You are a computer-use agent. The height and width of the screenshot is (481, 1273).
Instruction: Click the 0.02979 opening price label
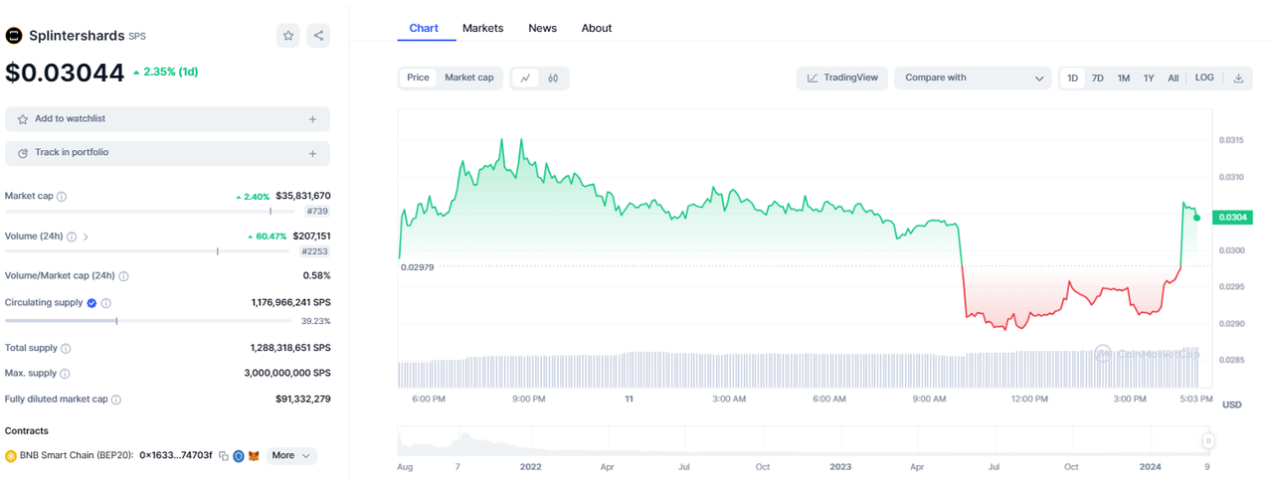click(418, 267)
